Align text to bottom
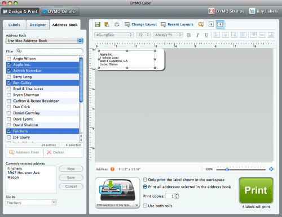This screenshot has height=217, width=282. point(271,35)
